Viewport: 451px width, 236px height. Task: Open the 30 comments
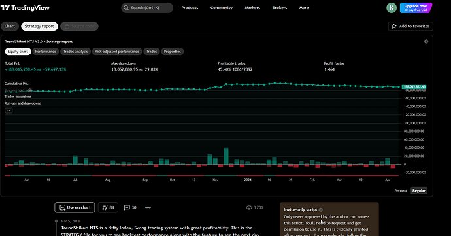coord(130,207)
